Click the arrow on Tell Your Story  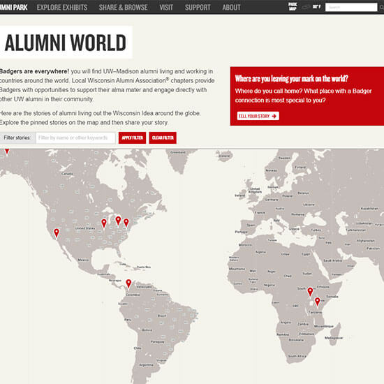pyautogui.click(x=274, y=116)
